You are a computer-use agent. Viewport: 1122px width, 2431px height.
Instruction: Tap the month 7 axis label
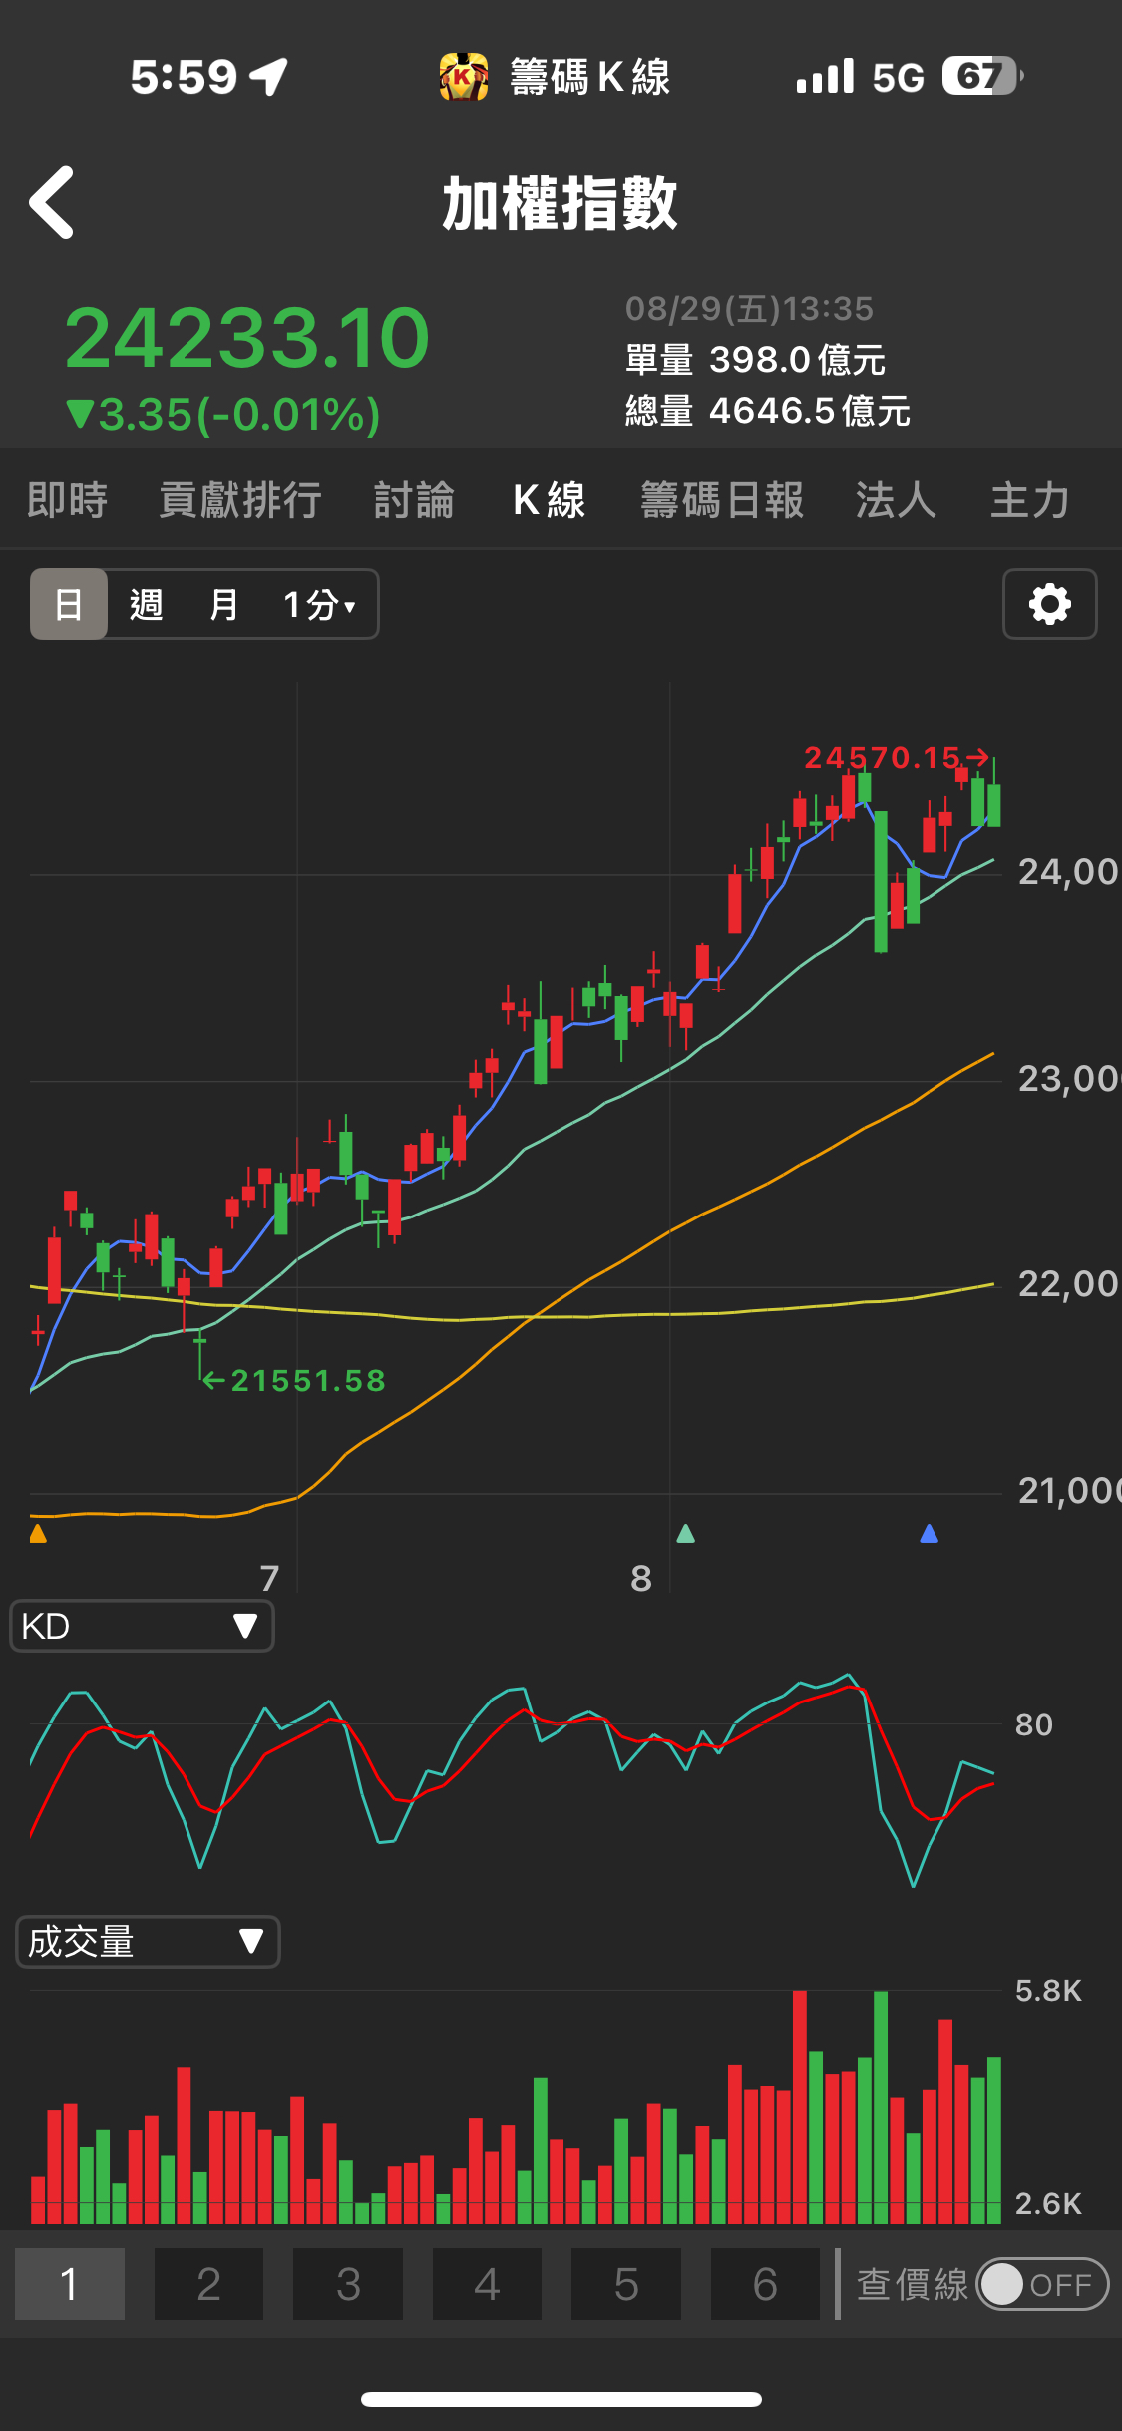(x=269, y=1579)
